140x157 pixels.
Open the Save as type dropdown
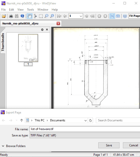click(85, 135)
